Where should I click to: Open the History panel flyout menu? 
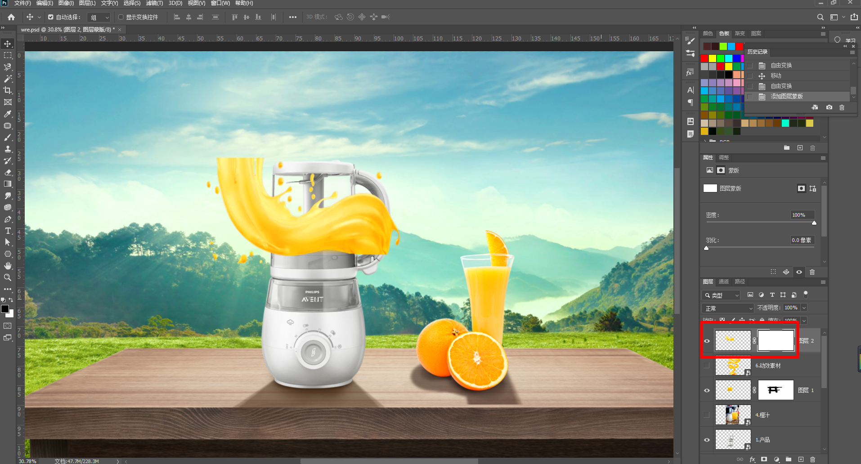coord(852,52)
